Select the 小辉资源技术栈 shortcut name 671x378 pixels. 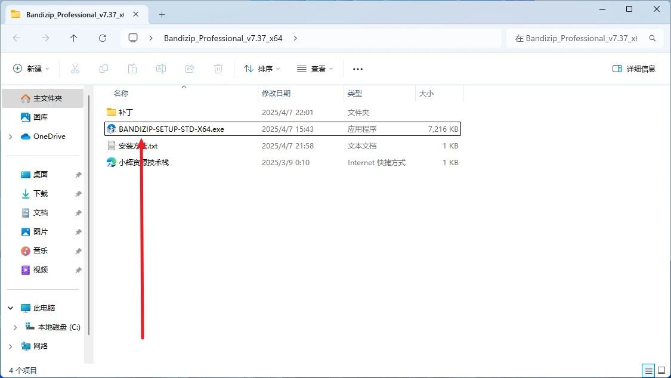144,163
